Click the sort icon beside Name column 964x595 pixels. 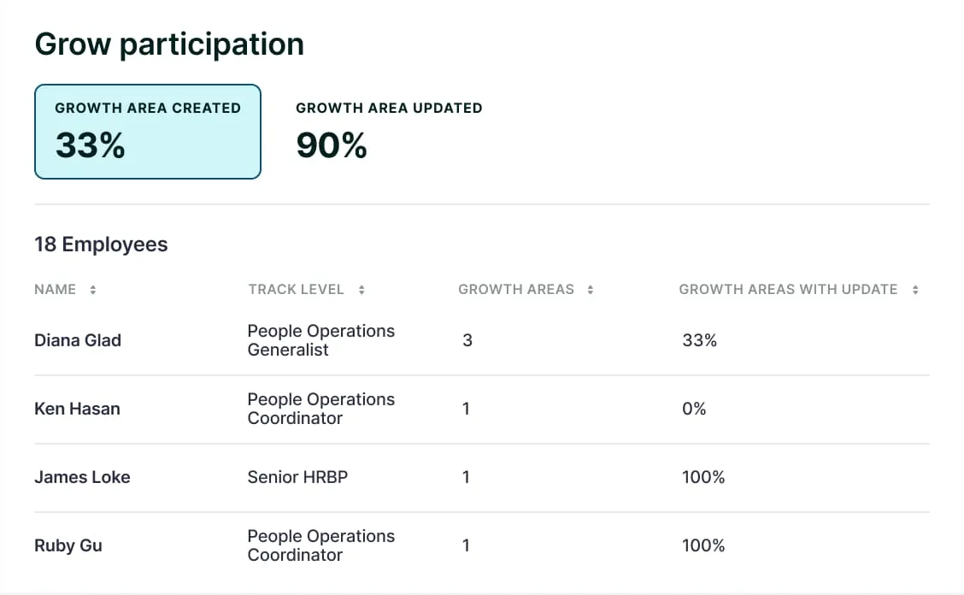coord(93,290)
